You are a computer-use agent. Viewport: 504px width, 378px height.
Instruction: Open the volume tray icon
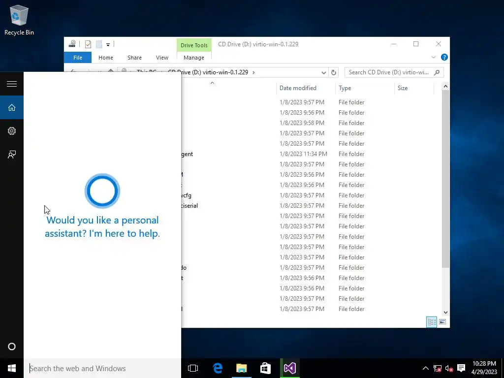click(449, 368)
